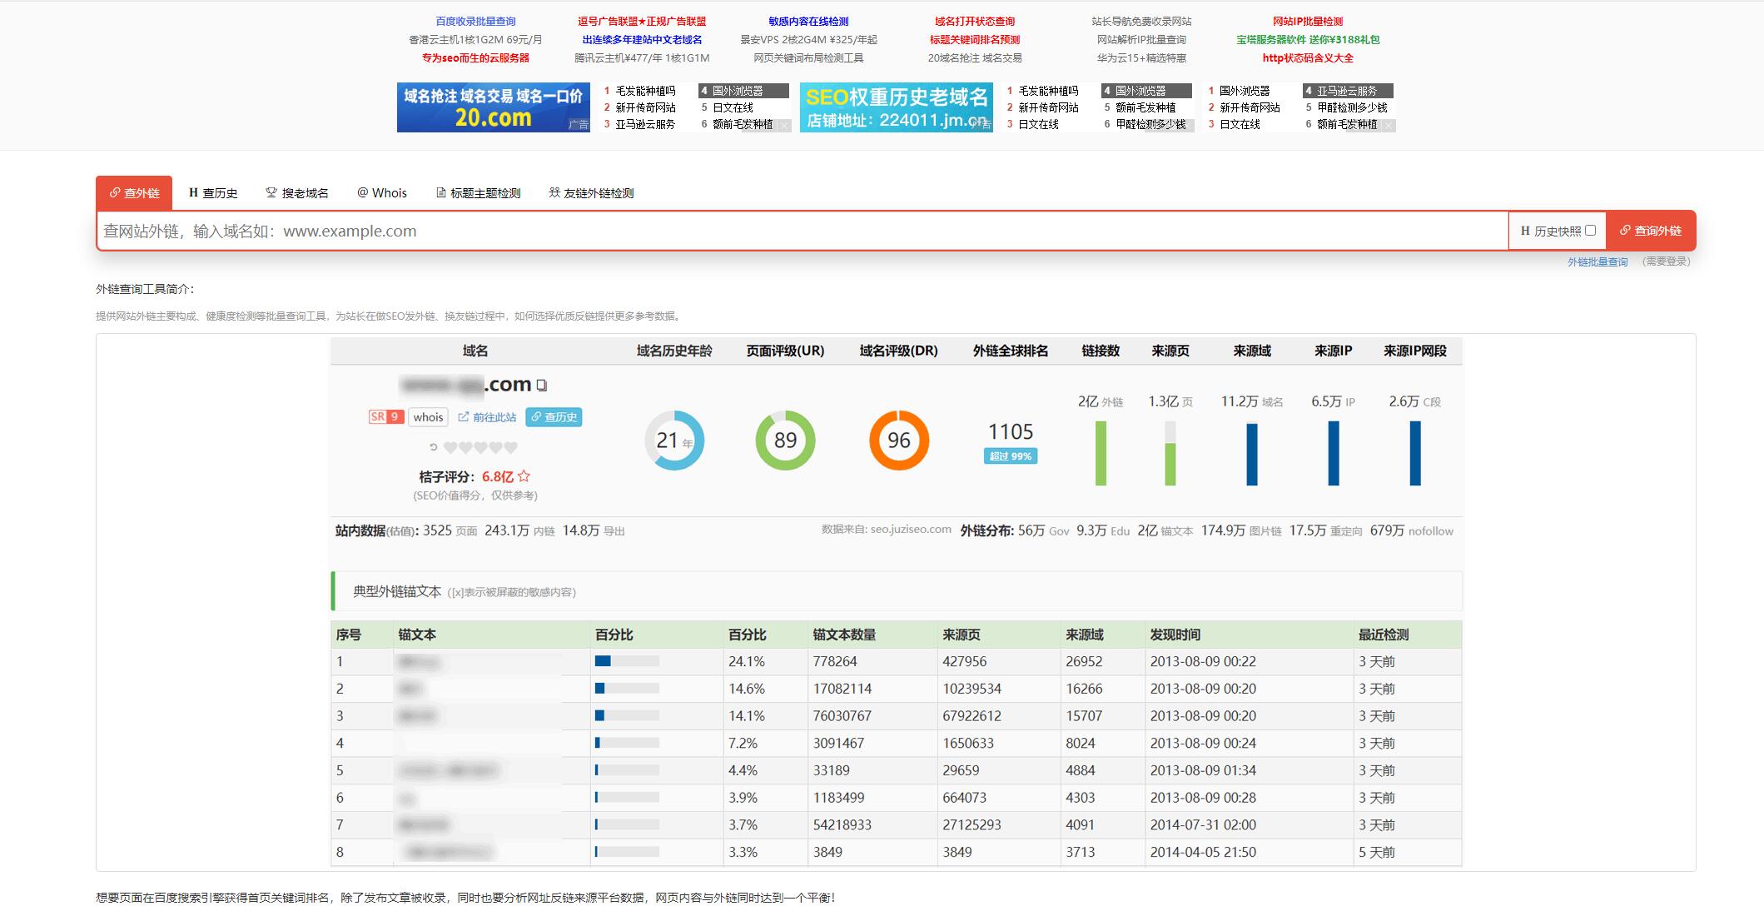The image size is (1764, 916).
Task: Open the 外链批量查询 link
Action: (x=1598, y=261)
